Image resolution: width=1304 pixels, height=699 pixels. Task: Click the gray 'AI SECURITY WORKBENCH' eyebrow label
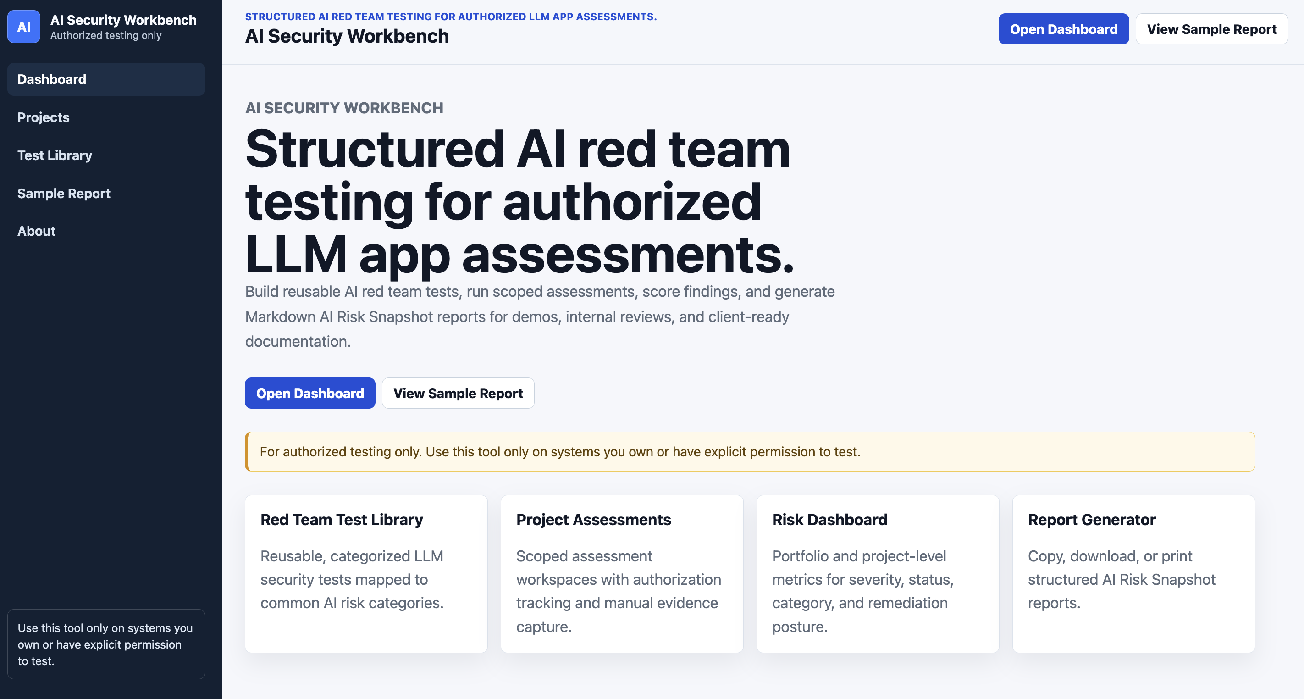344,108
